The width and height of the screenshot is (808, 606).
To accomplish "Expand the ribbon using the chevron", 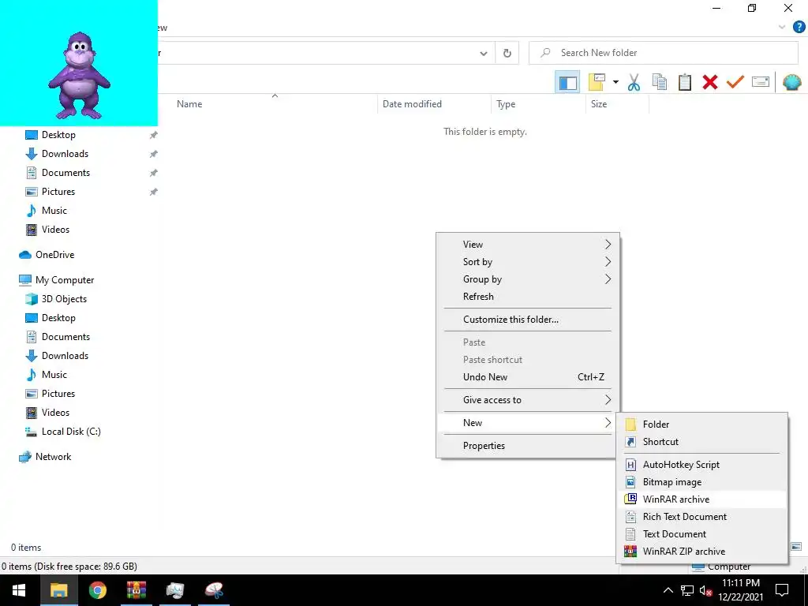I will [x=782, y=27].
